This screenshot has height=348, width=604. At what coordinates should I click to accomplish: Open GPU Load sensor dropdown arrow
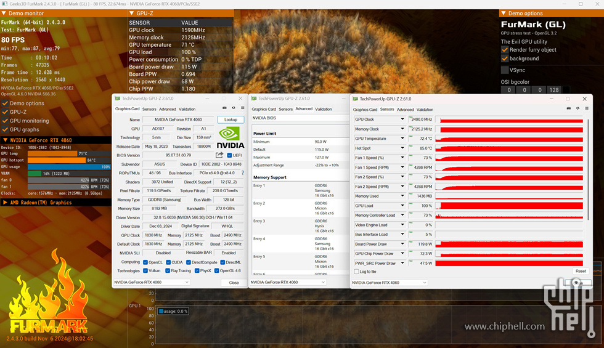(x=402, y=206)
